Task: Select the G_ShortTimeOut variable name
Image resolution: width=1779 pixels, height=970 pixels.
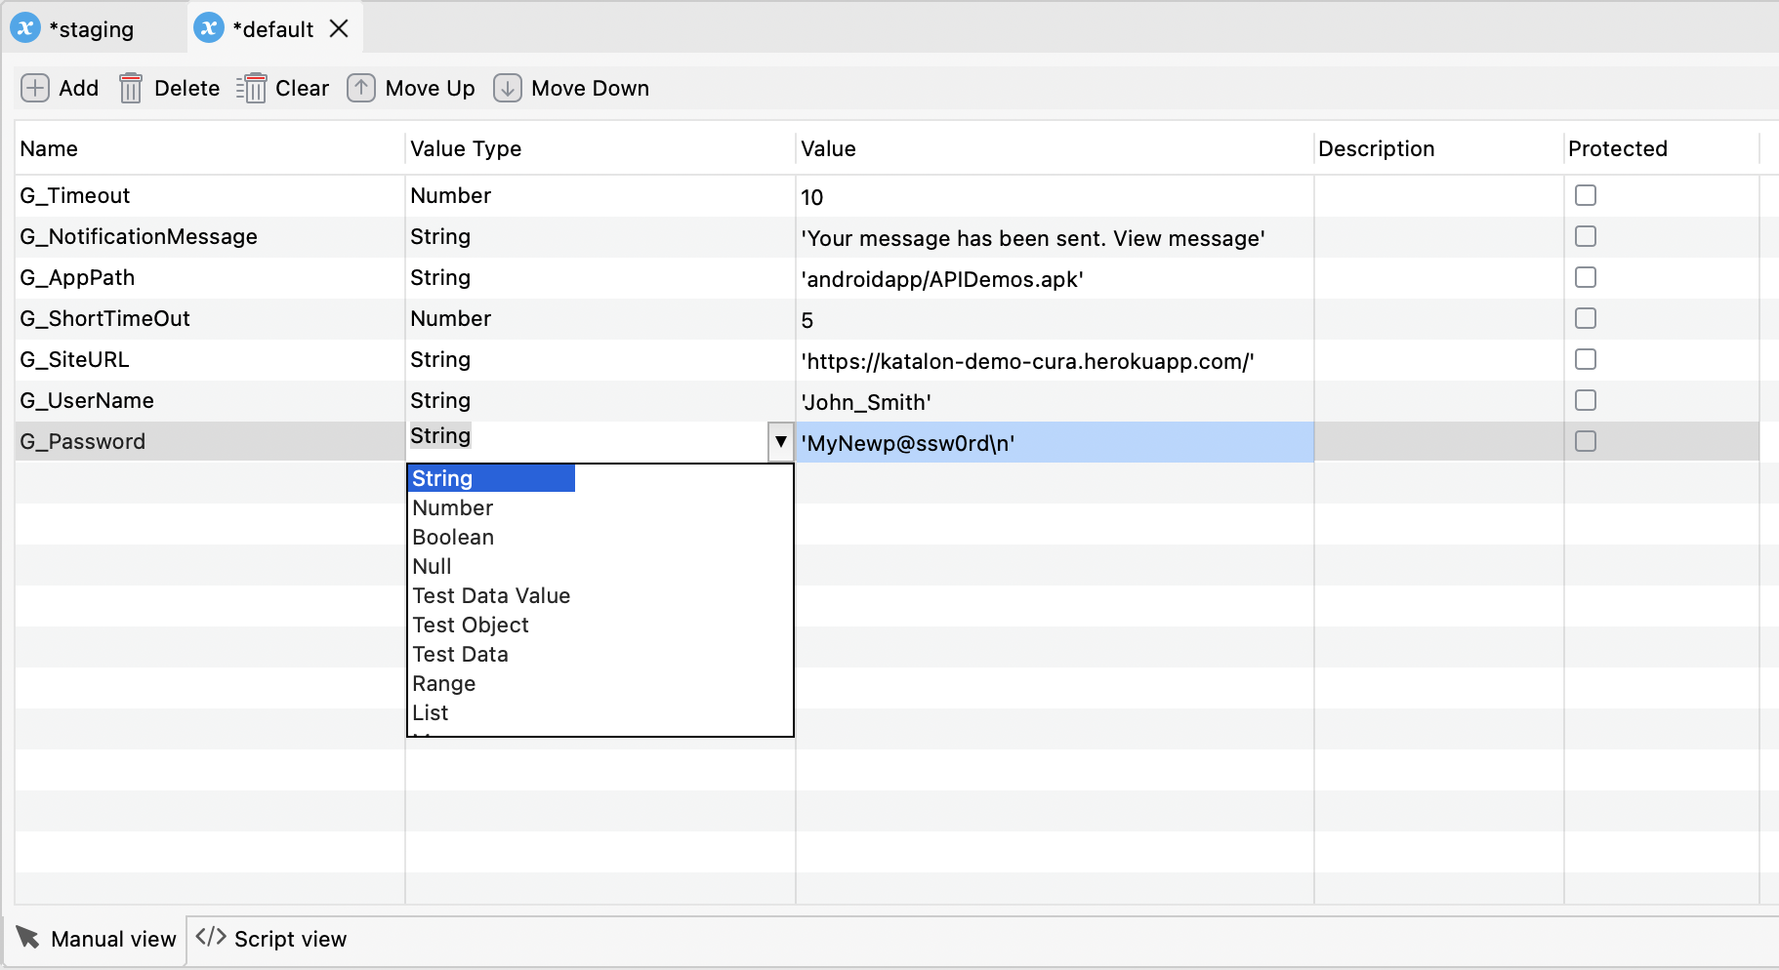Action: click(105, 318)
